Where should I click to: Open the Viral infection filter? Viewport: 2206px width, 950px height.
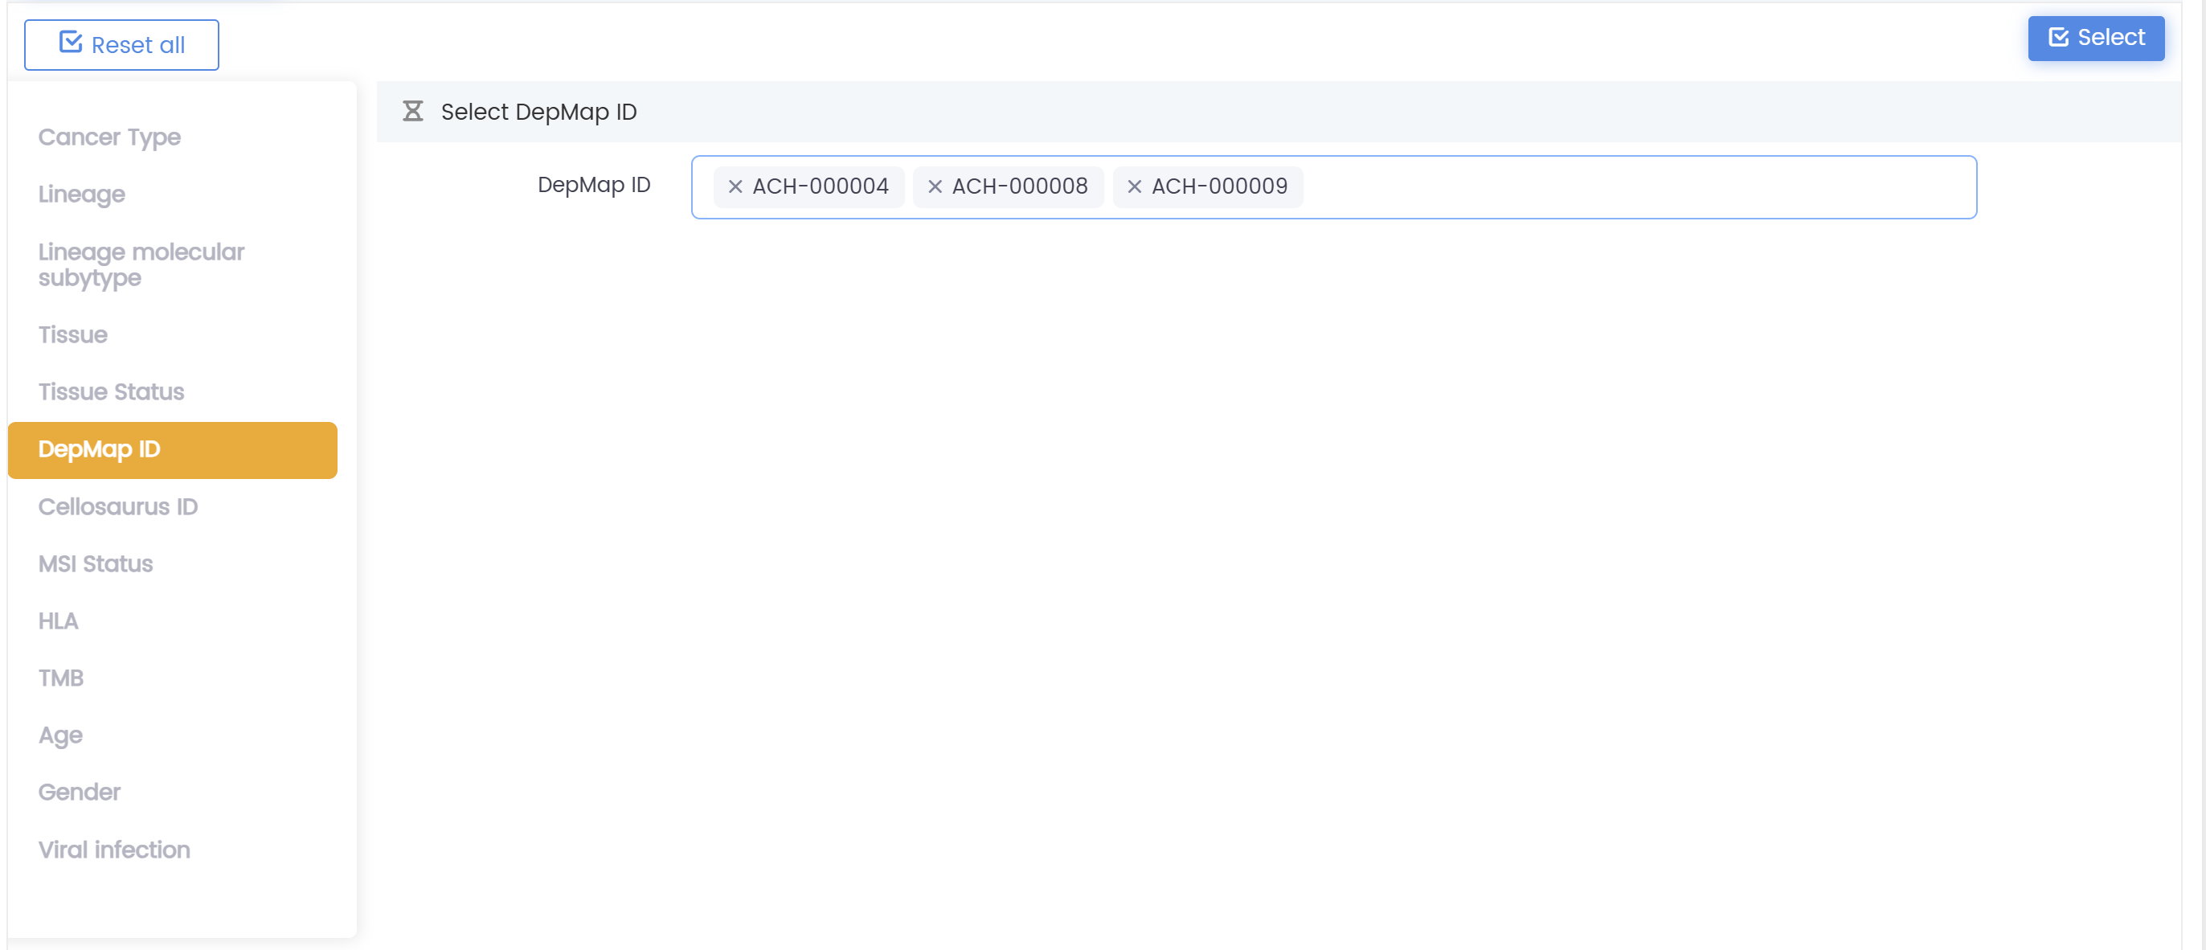click(x=114, y=850)
